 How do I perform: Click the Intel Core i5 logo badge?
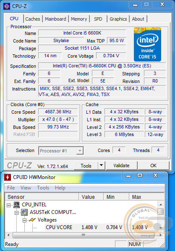[147, 44]
